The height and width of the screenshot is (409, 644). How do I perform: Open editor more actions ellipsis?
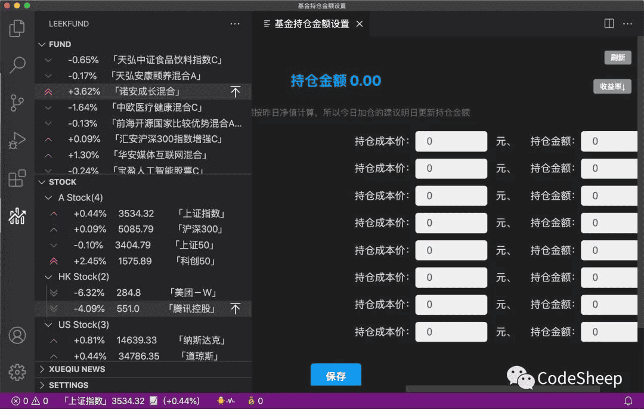tap(627, 24)
